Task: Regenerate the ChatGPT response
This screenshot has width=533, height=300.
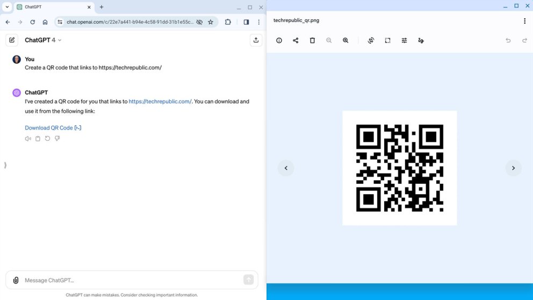Action: (x=48, y=138)
